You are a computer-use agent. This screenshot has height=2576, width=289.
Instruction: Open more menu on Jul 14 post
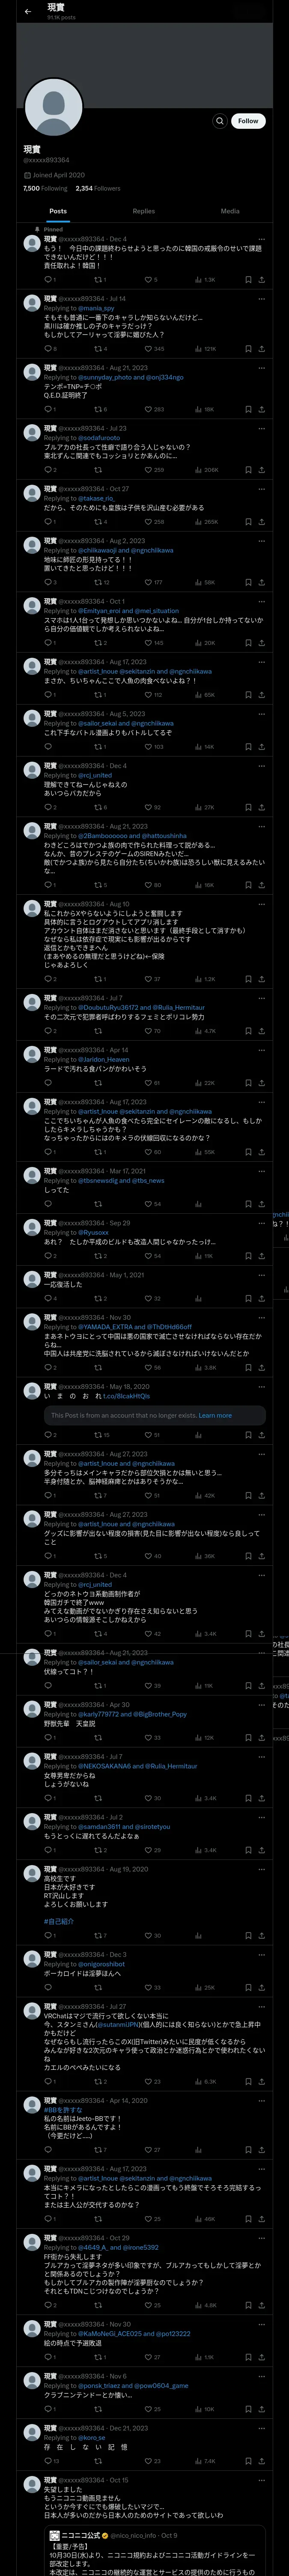point(262,298)
